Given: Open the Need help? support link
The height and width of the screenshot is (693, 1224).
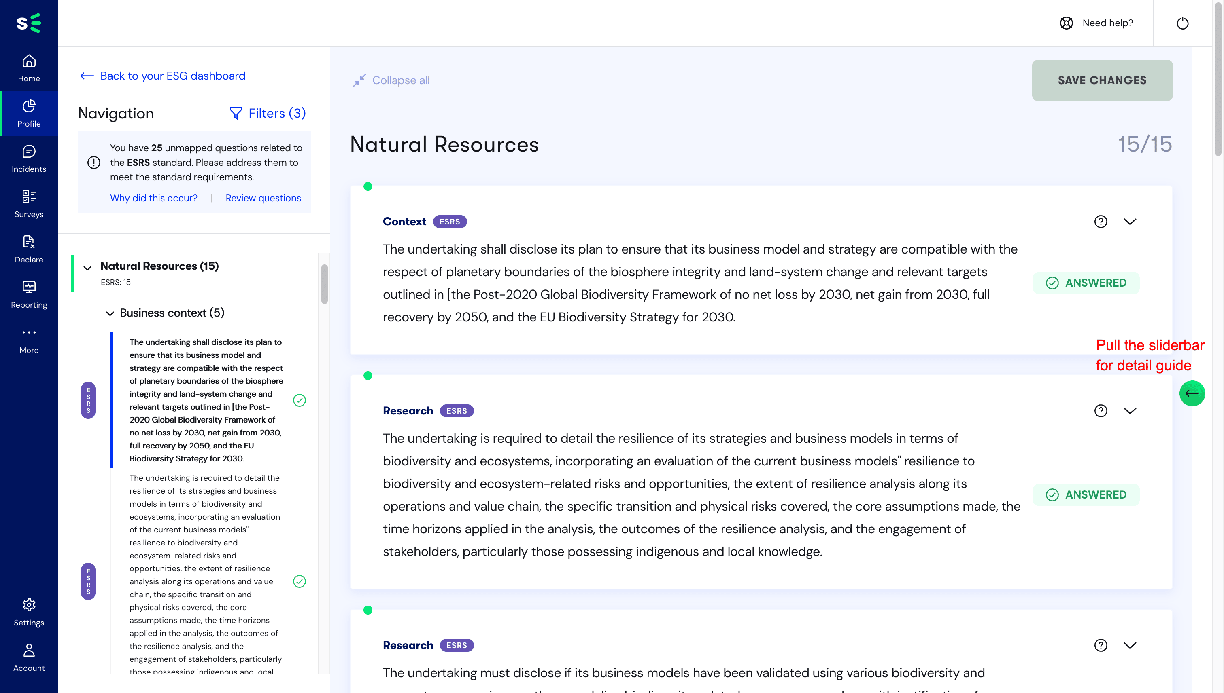Looking at the screenshot, I should click(1096, 23).
